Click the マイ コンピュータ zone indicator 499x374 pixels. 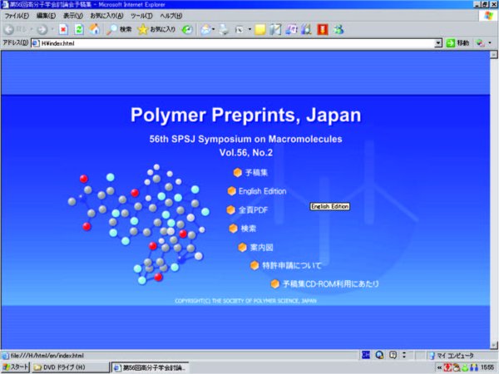452,355
